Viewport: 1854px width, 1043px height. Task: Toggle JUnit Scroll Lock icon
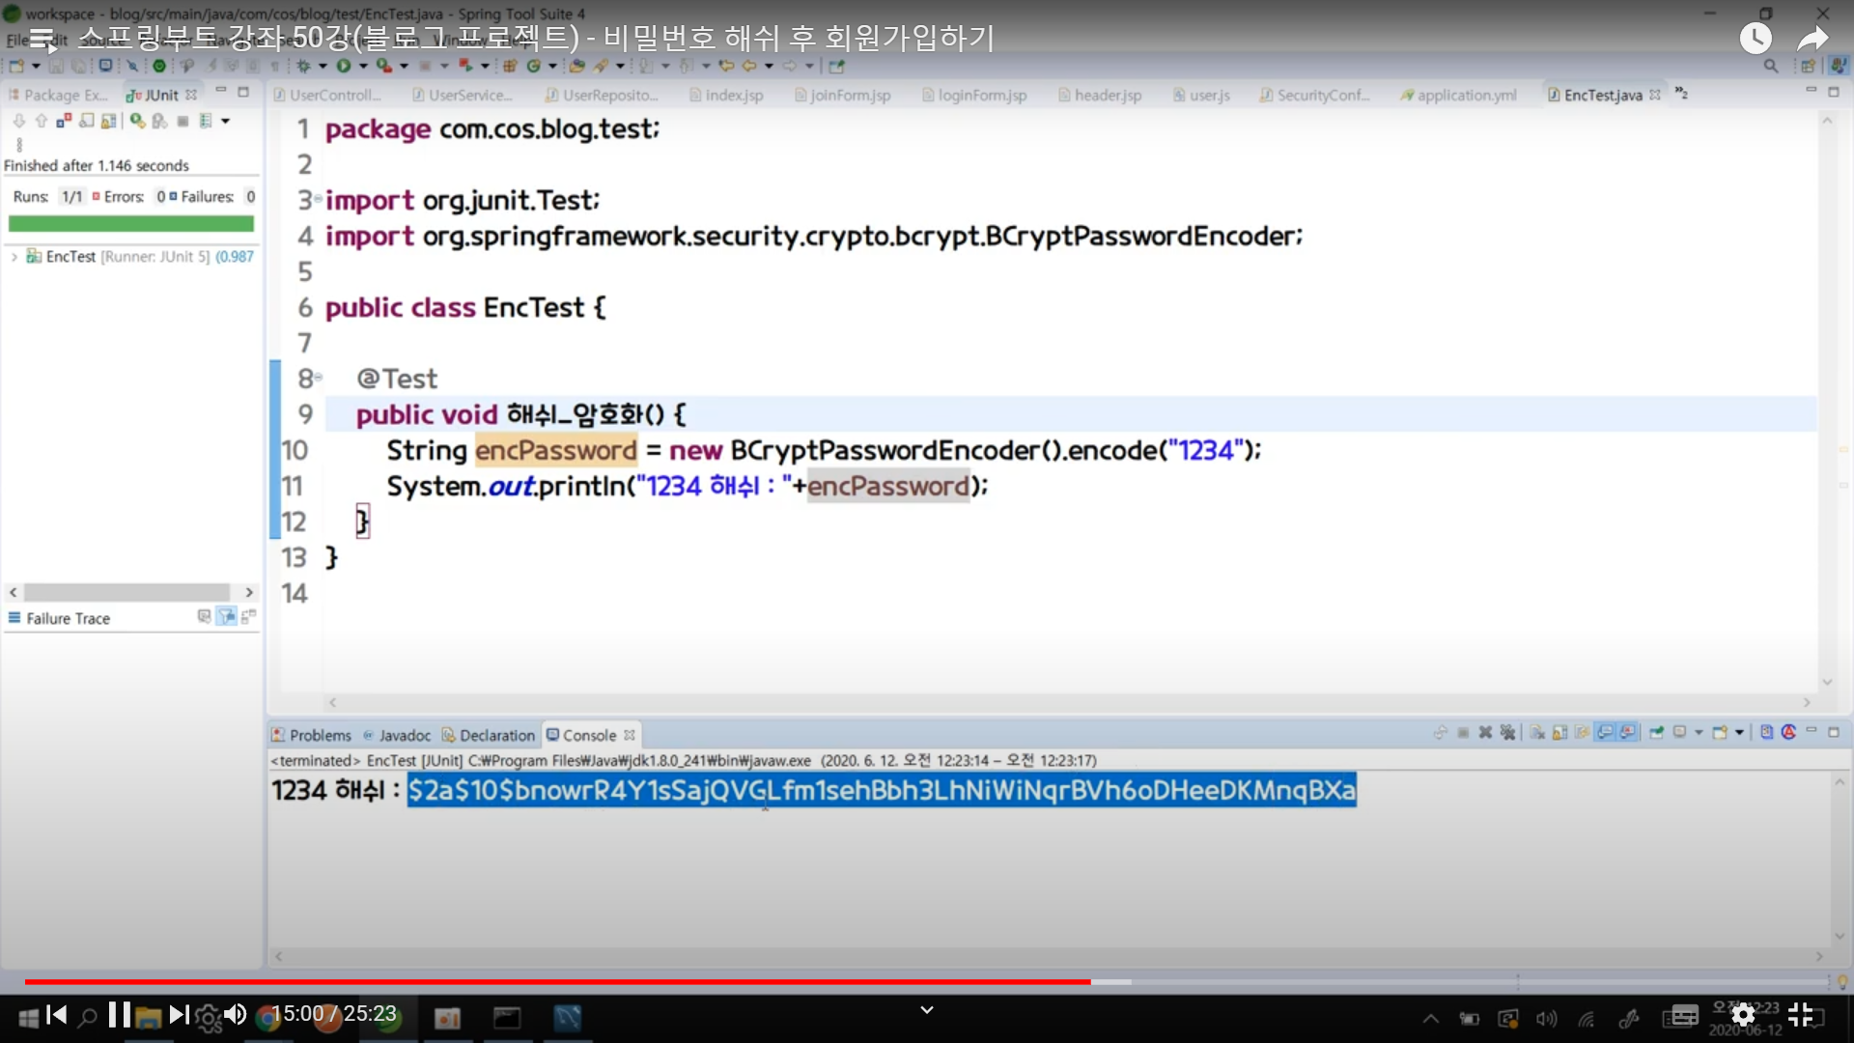click(x=108, y=121)
